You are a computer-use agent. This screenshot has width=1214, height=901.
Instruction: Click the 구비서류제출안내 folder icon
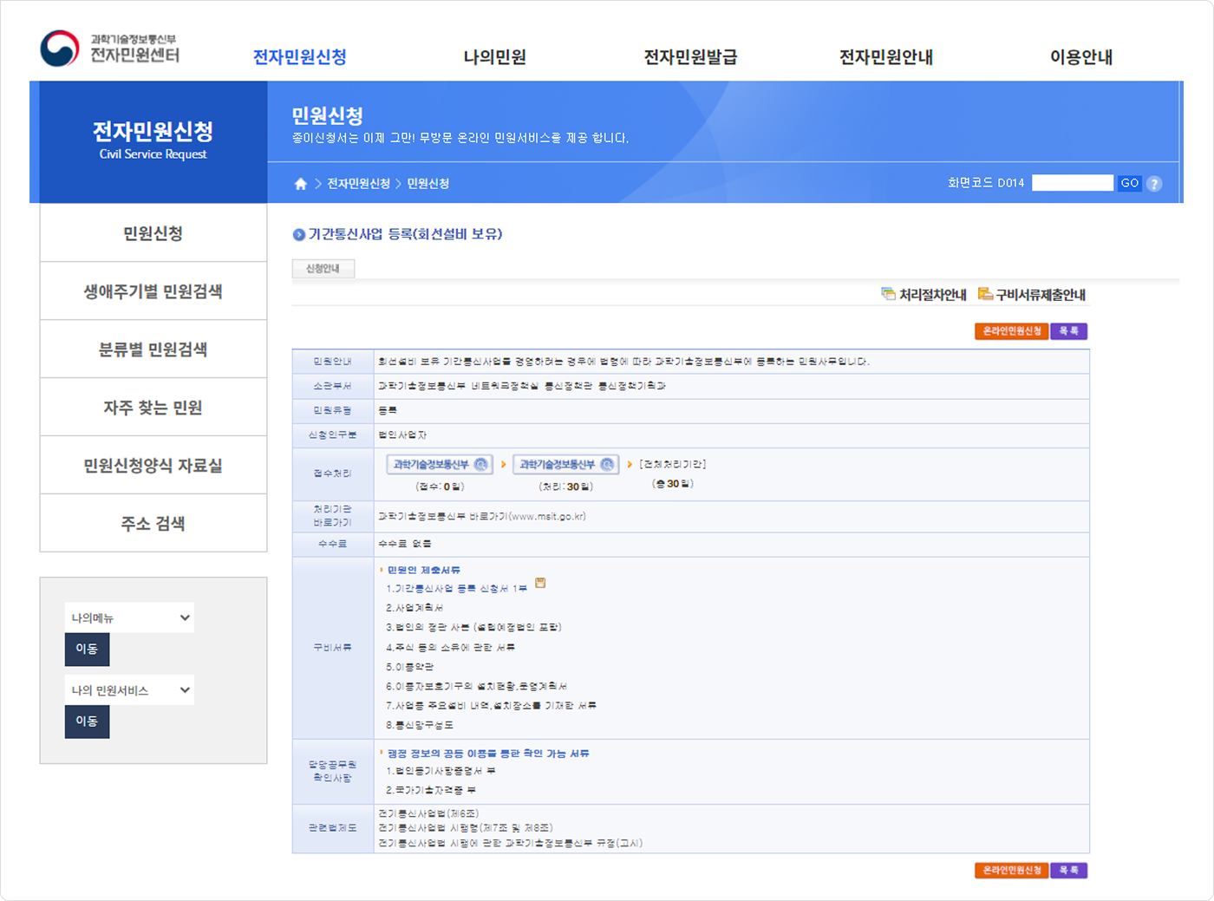985,294
